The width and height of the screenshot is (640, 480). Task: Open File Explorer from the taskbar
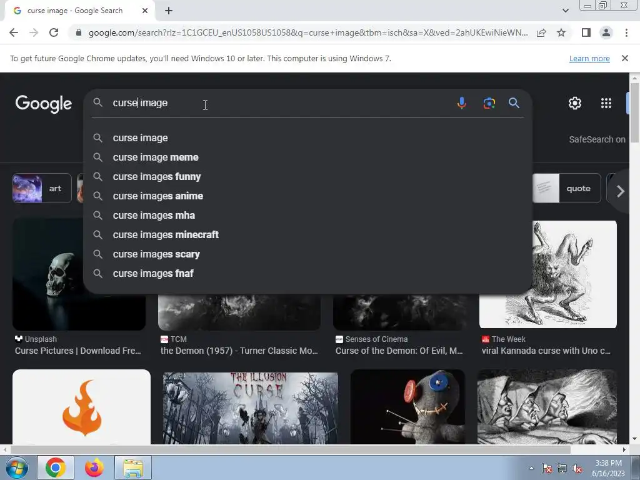click(133, 467)
